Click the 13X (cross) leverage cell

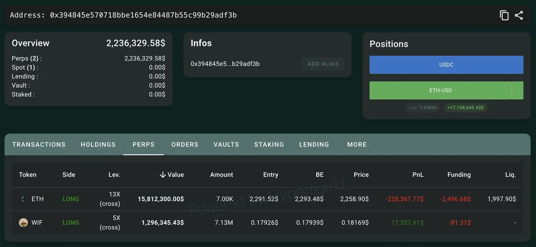(x=110, y=199)
